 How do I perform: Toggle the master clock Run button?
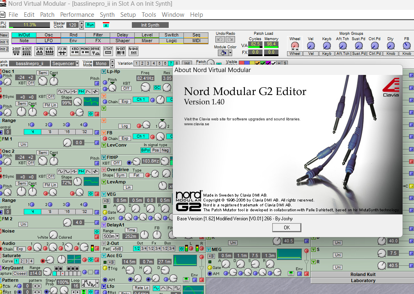[90, 25]
